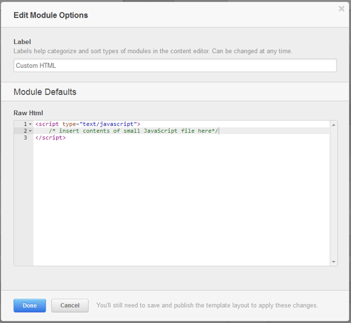Click line number 1 in gutter
Screen dimensions: 351x323
tap(25, 124)
